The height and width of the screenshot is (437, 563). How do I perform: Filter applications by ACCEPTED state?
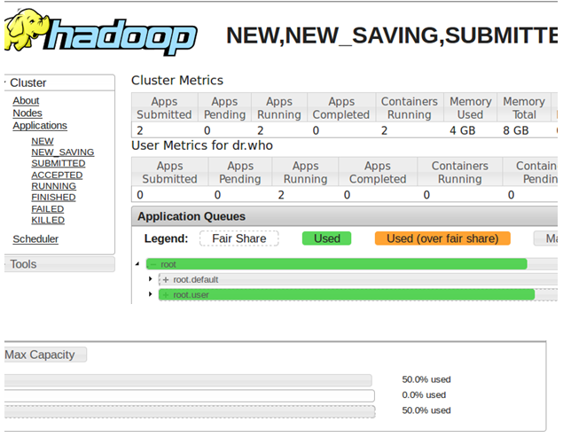click(x=57, y=175)
